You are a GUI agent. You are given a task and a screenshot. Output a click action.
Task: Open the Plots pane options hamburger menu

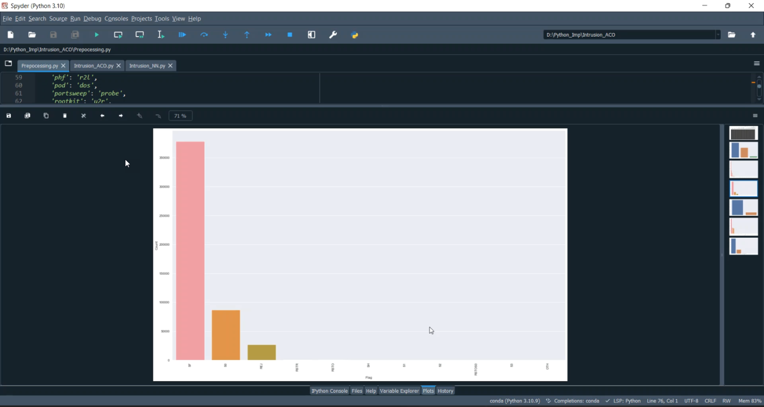[755, 116]
